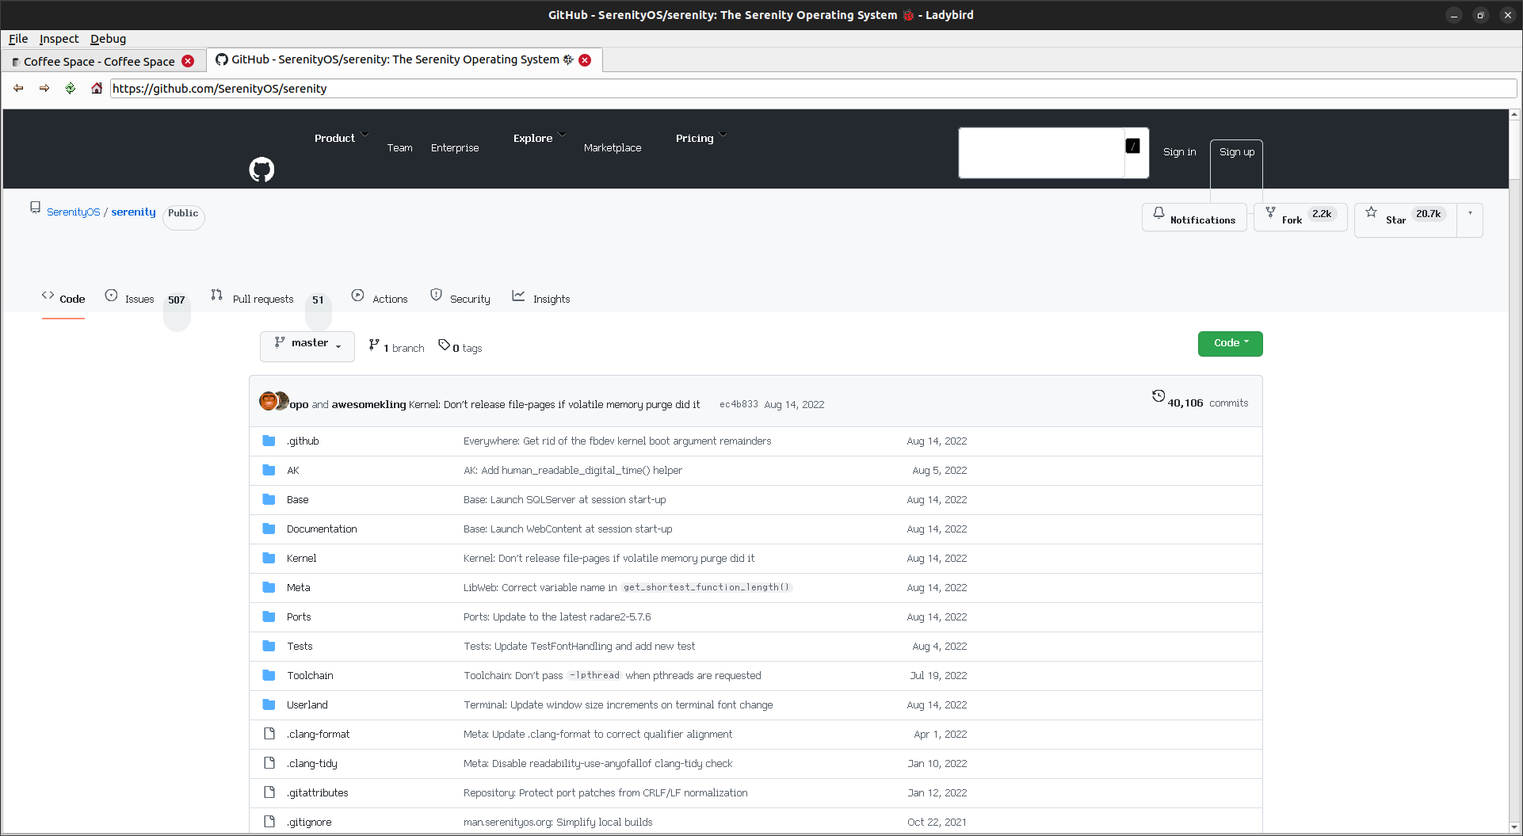Click the AK folder icon
The image size is (1523, 836).
(269, 470)
